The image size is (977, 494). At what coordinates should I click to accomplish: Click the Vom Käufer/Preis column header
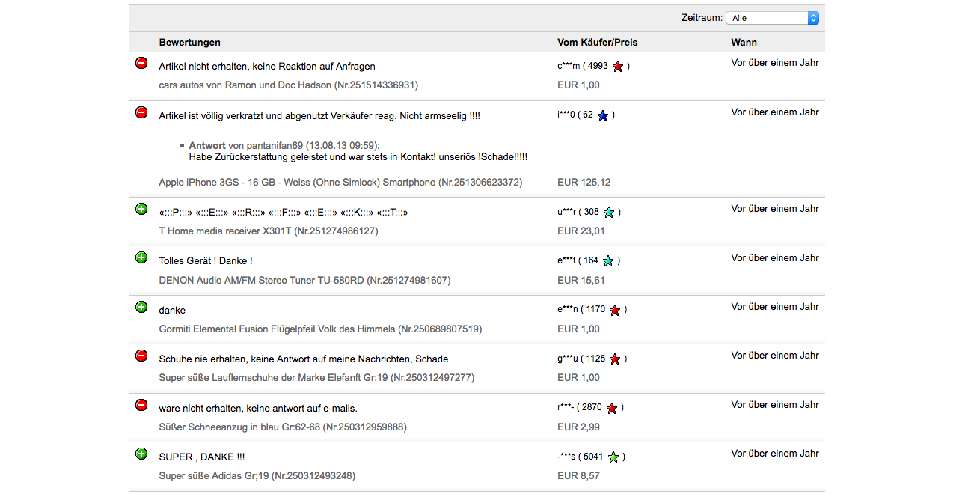point(598,43)
